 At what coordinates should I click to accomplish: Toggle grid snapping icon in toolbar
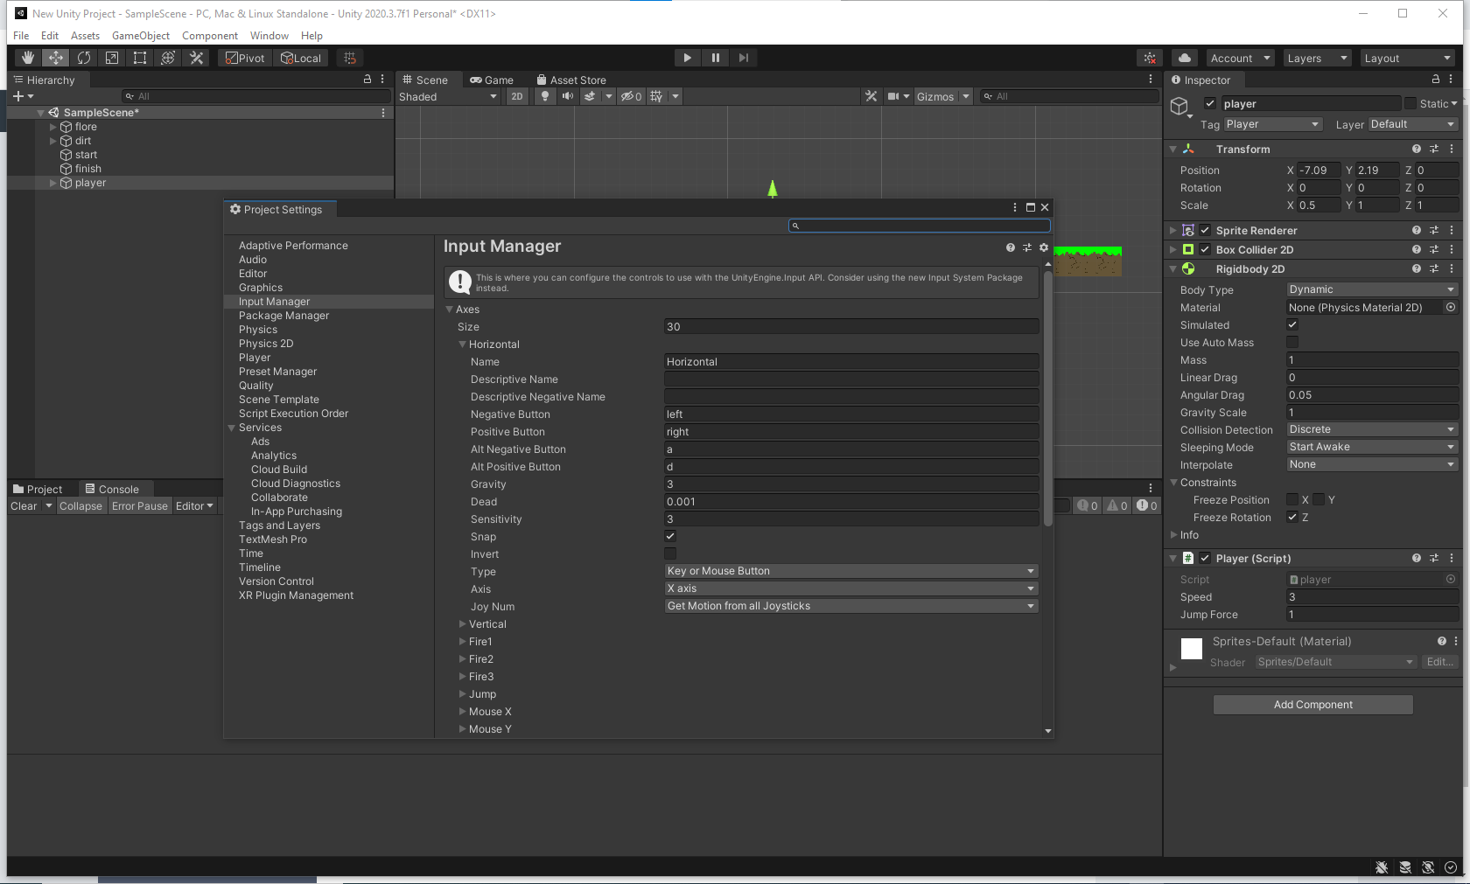350,58
